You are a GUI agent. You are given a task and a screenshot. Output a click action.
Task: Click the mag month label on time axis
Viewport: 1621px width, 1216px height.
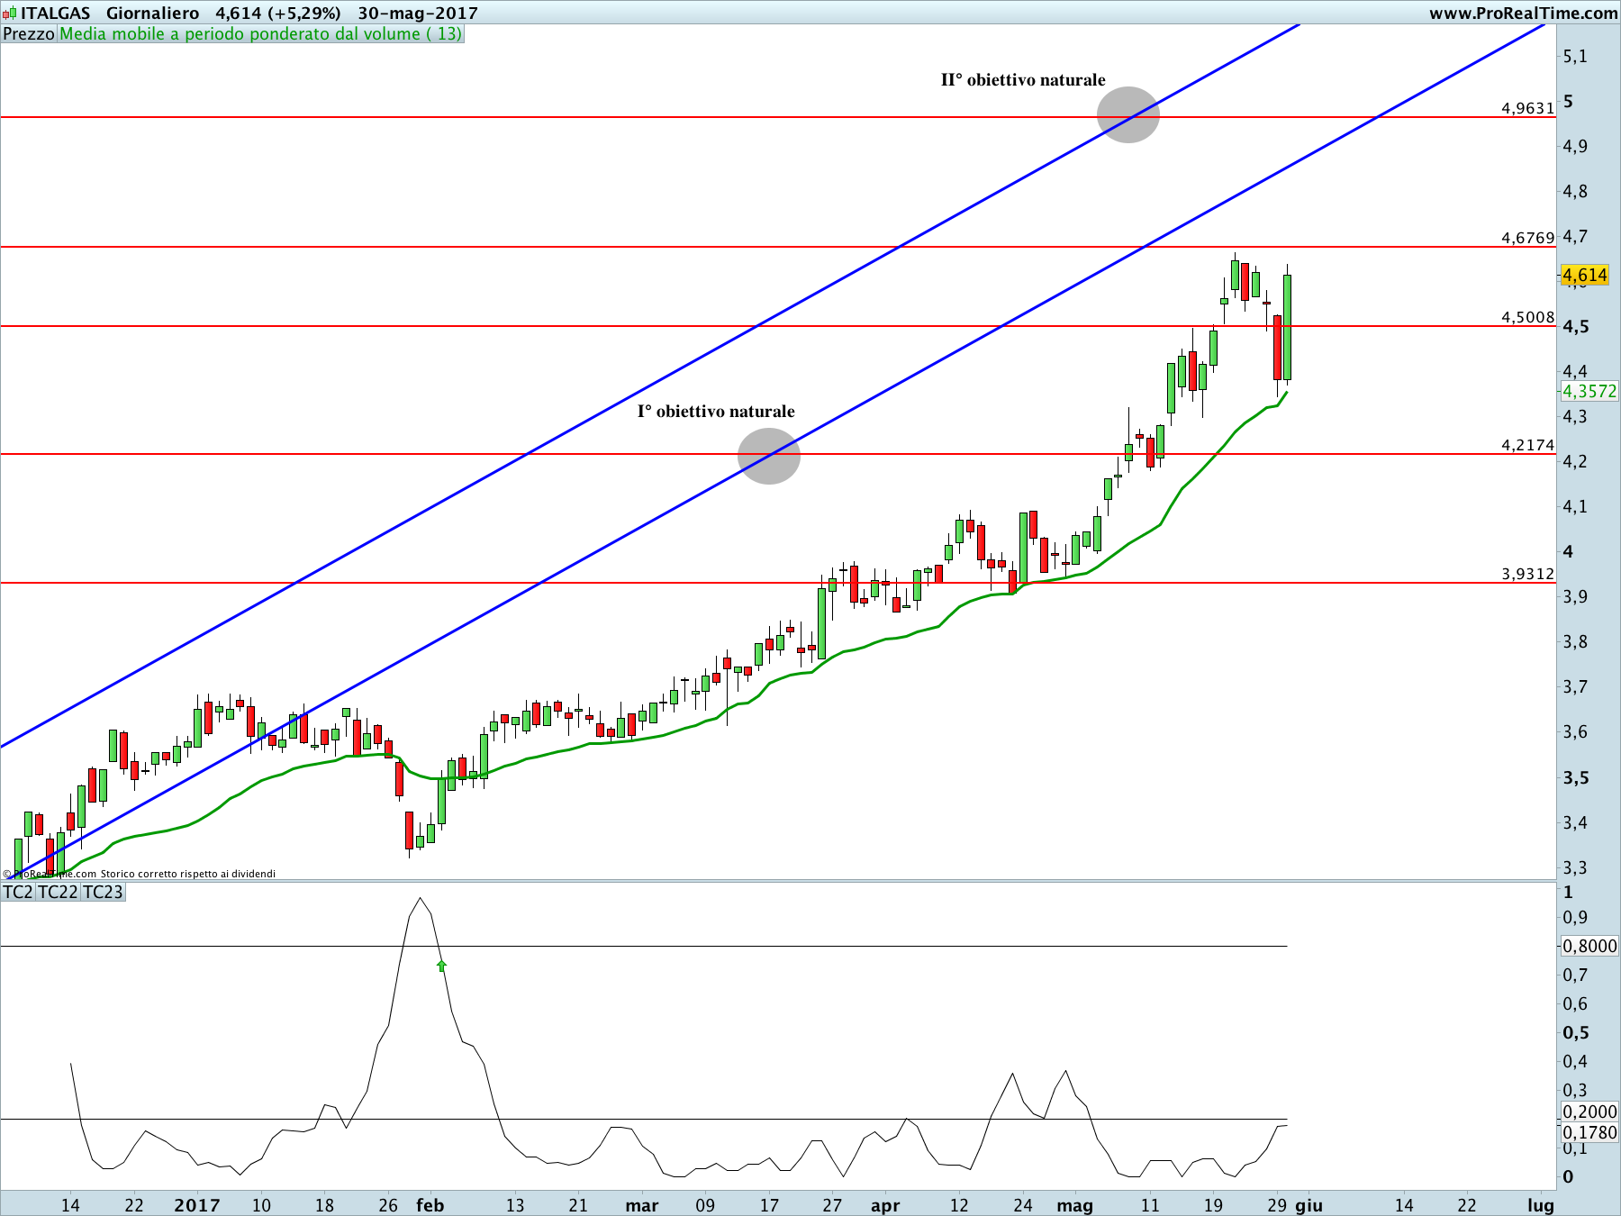pos(1074,1205)
